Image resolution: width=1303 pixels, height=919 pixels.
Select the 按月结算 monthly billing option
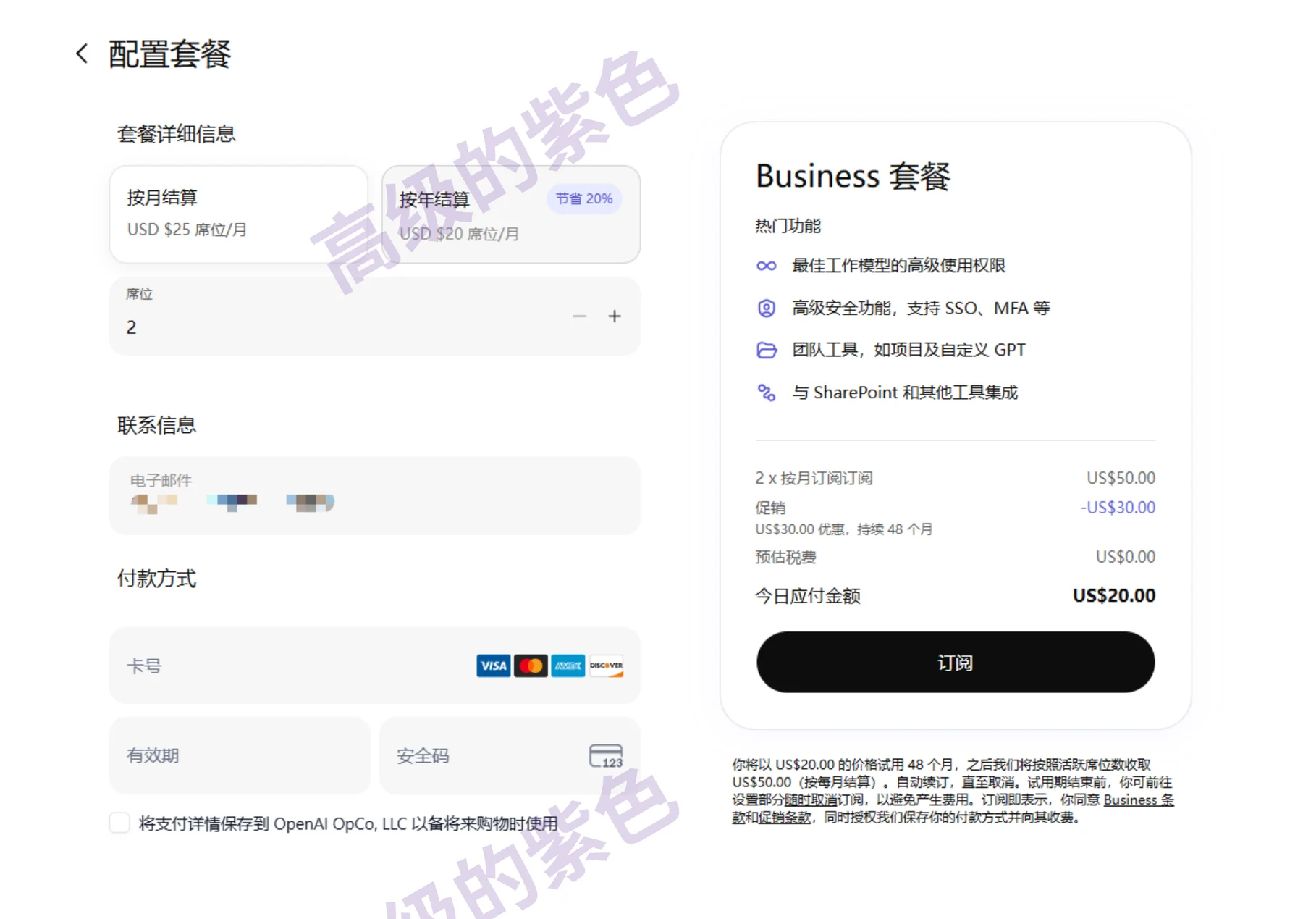tap(239, 214)
